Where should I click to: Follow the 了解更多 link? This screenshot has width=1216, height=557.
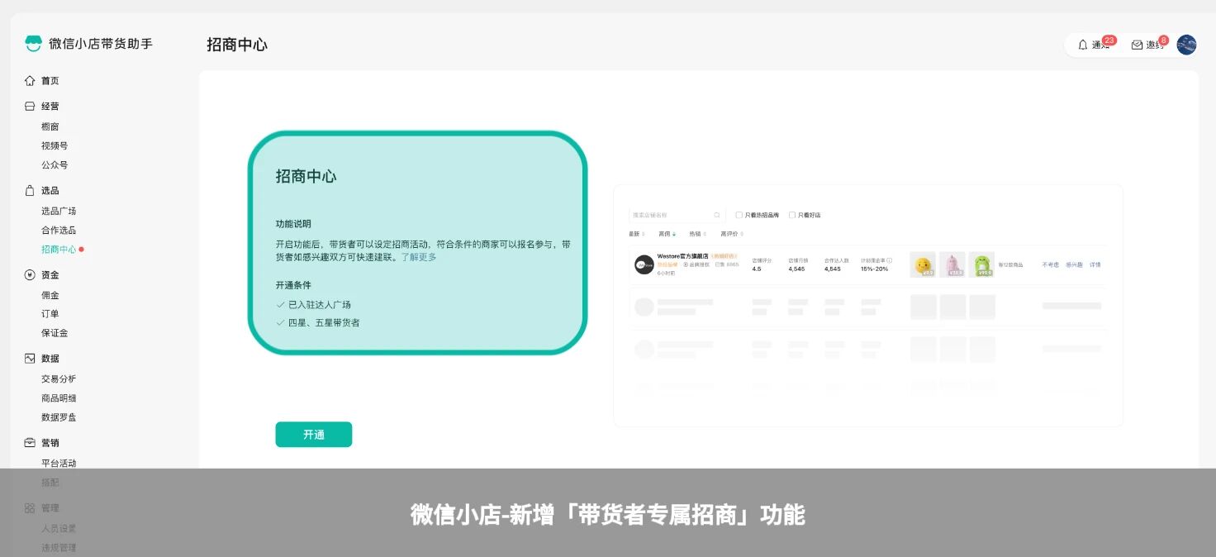click(419, 257)
